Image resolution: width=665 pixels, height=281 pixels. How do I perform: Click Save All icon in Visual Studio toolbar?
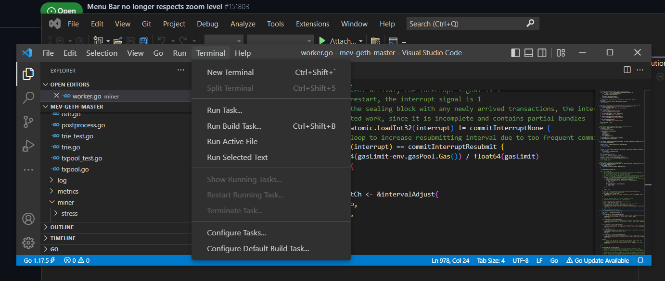click(143, 41)
